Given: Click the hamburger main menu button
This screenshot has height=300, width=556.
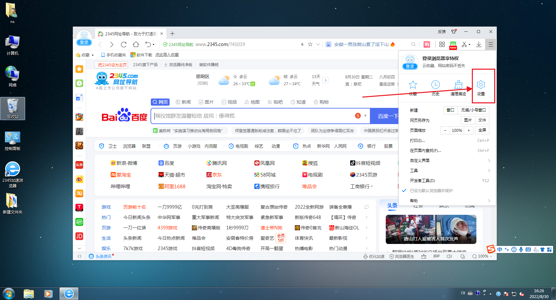Looking at the screenshot, I should tap(491, 44).
